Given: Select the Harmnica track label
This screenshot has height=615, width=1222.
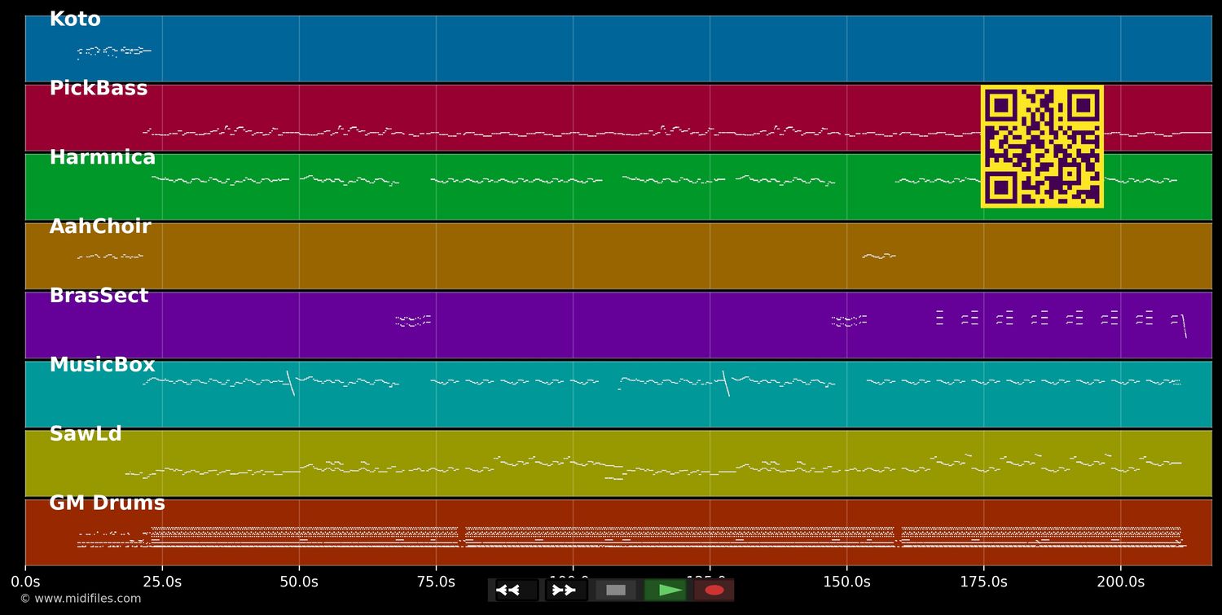Looking at the screenshot, I should pyautogui.click(x=103, y=158).
